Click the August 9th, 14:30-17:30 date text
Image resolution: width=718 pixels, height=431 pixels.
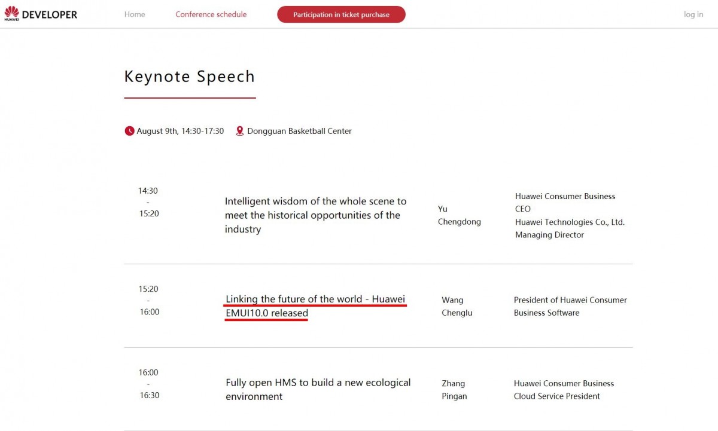tap(180, 131)
